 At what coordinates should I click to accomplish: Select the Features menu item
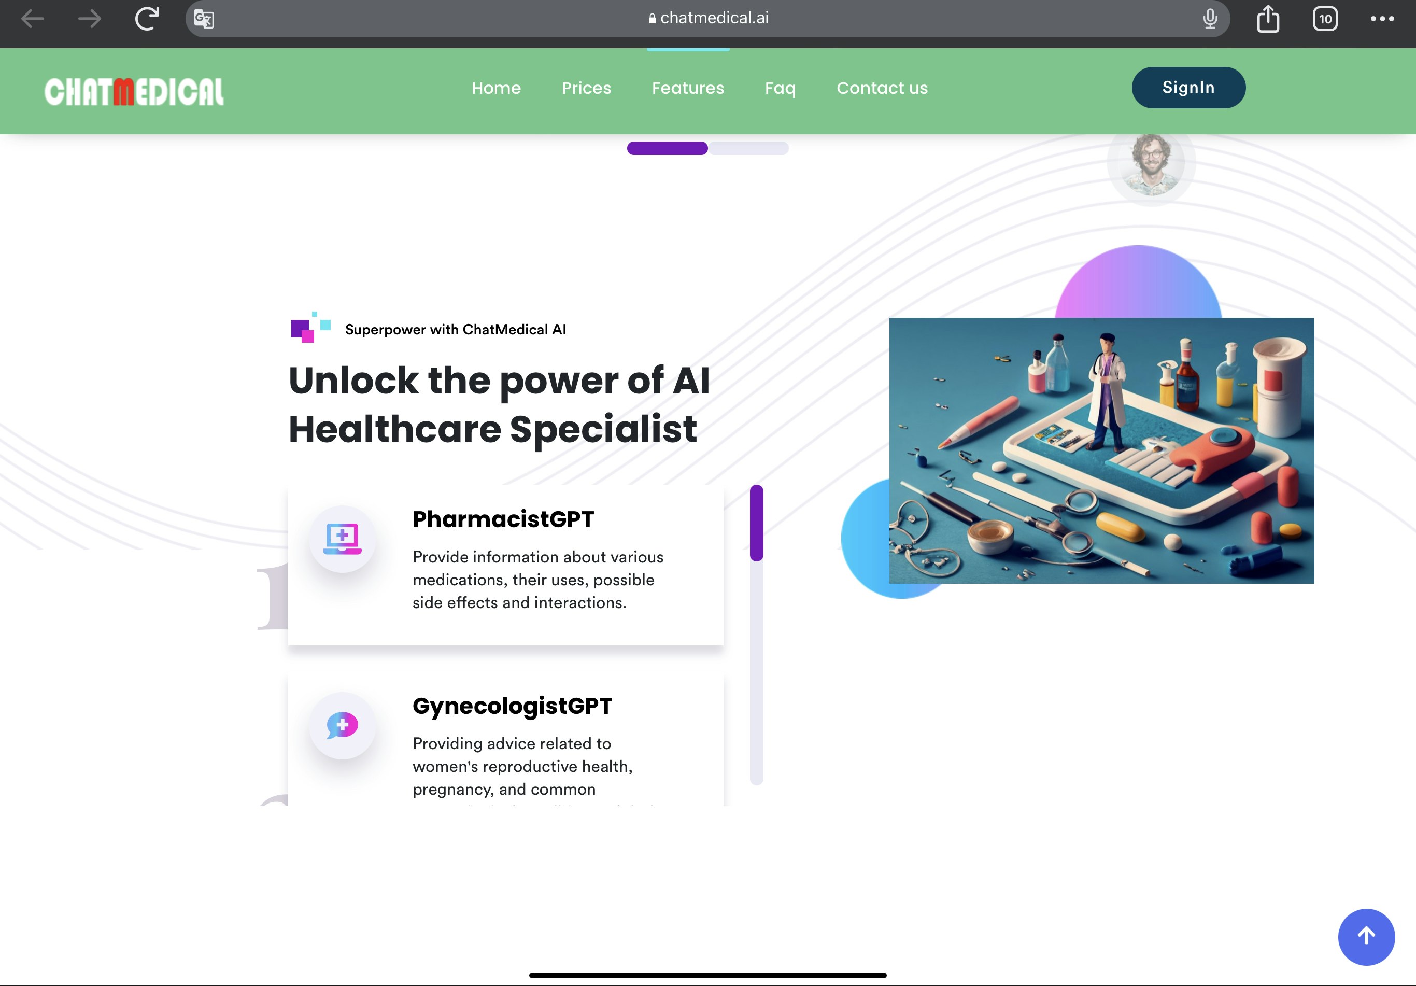coord(688,88)
